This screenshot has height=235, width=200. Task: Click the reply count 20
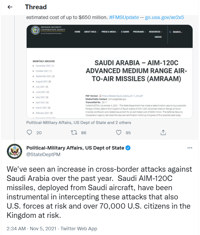[39, 133]
